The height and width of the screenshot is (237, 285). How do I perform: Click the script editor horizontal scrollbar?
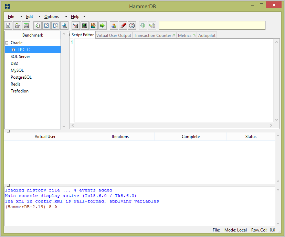click(172, 126)
